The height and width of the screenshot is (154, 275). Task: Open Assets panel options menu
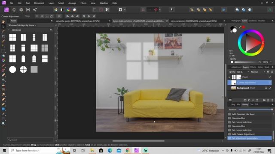(x=52, y=21)
